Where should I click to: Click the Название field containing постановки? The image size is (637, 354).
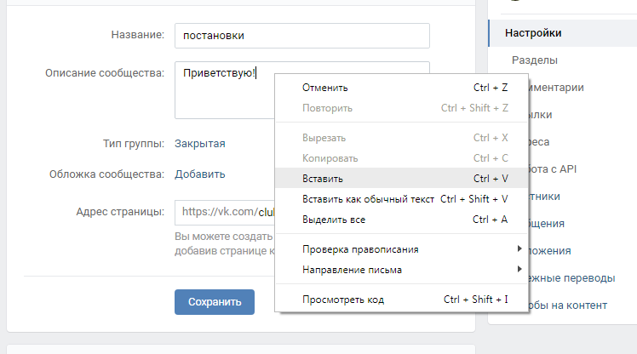301,36
